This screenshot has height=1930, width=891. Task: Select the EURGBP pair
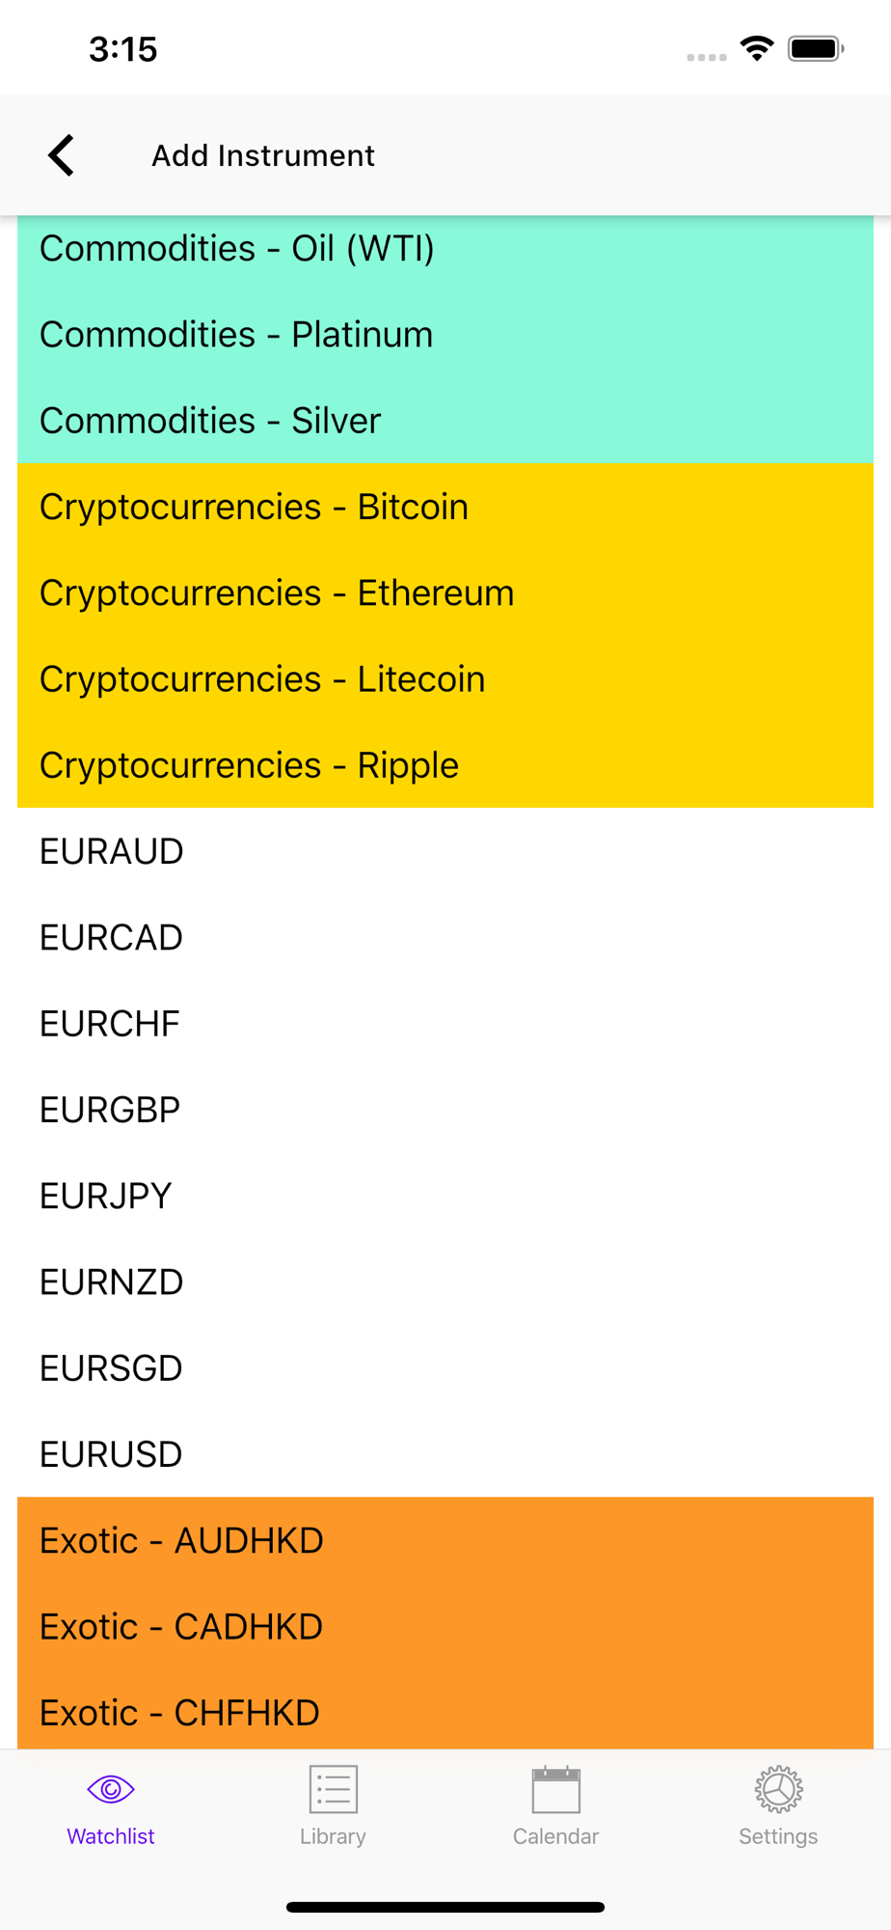point(445,1110)
